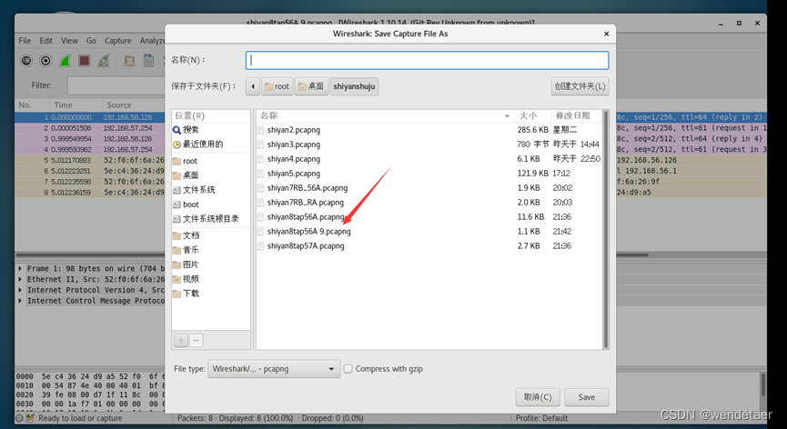Sort files by the 修改日期 modified column
The image size is (787, 429).
coord(577,115)
